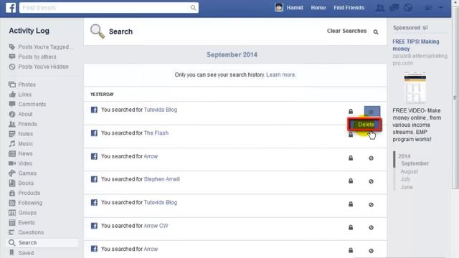
Task: Open edit dropdown for first Tutovids Blog search
Action: coord(372,112)
